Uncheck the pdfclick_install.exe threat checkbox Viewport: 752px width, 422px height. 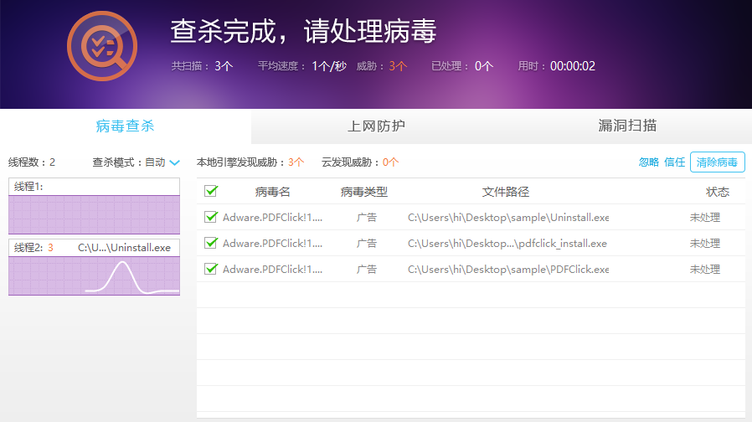[x=211, y=244]
